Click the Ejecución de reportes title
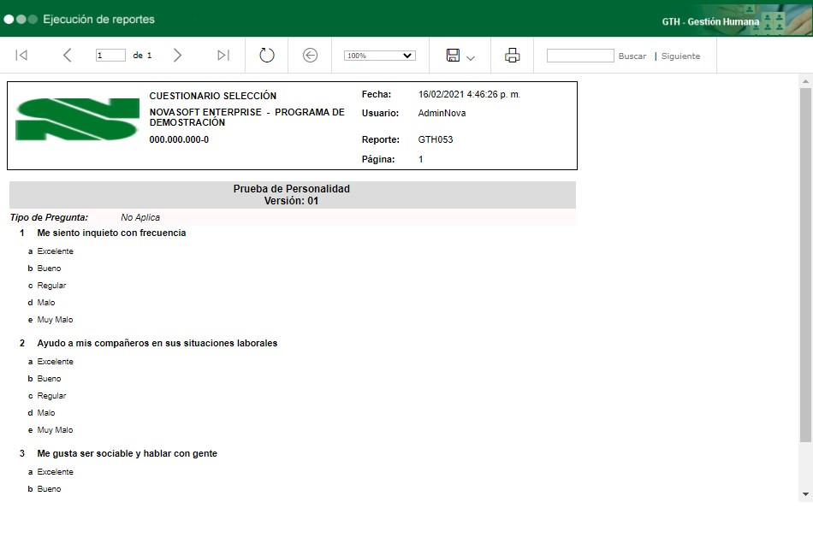Screen dimensions: 813x555 click(98, 19)
